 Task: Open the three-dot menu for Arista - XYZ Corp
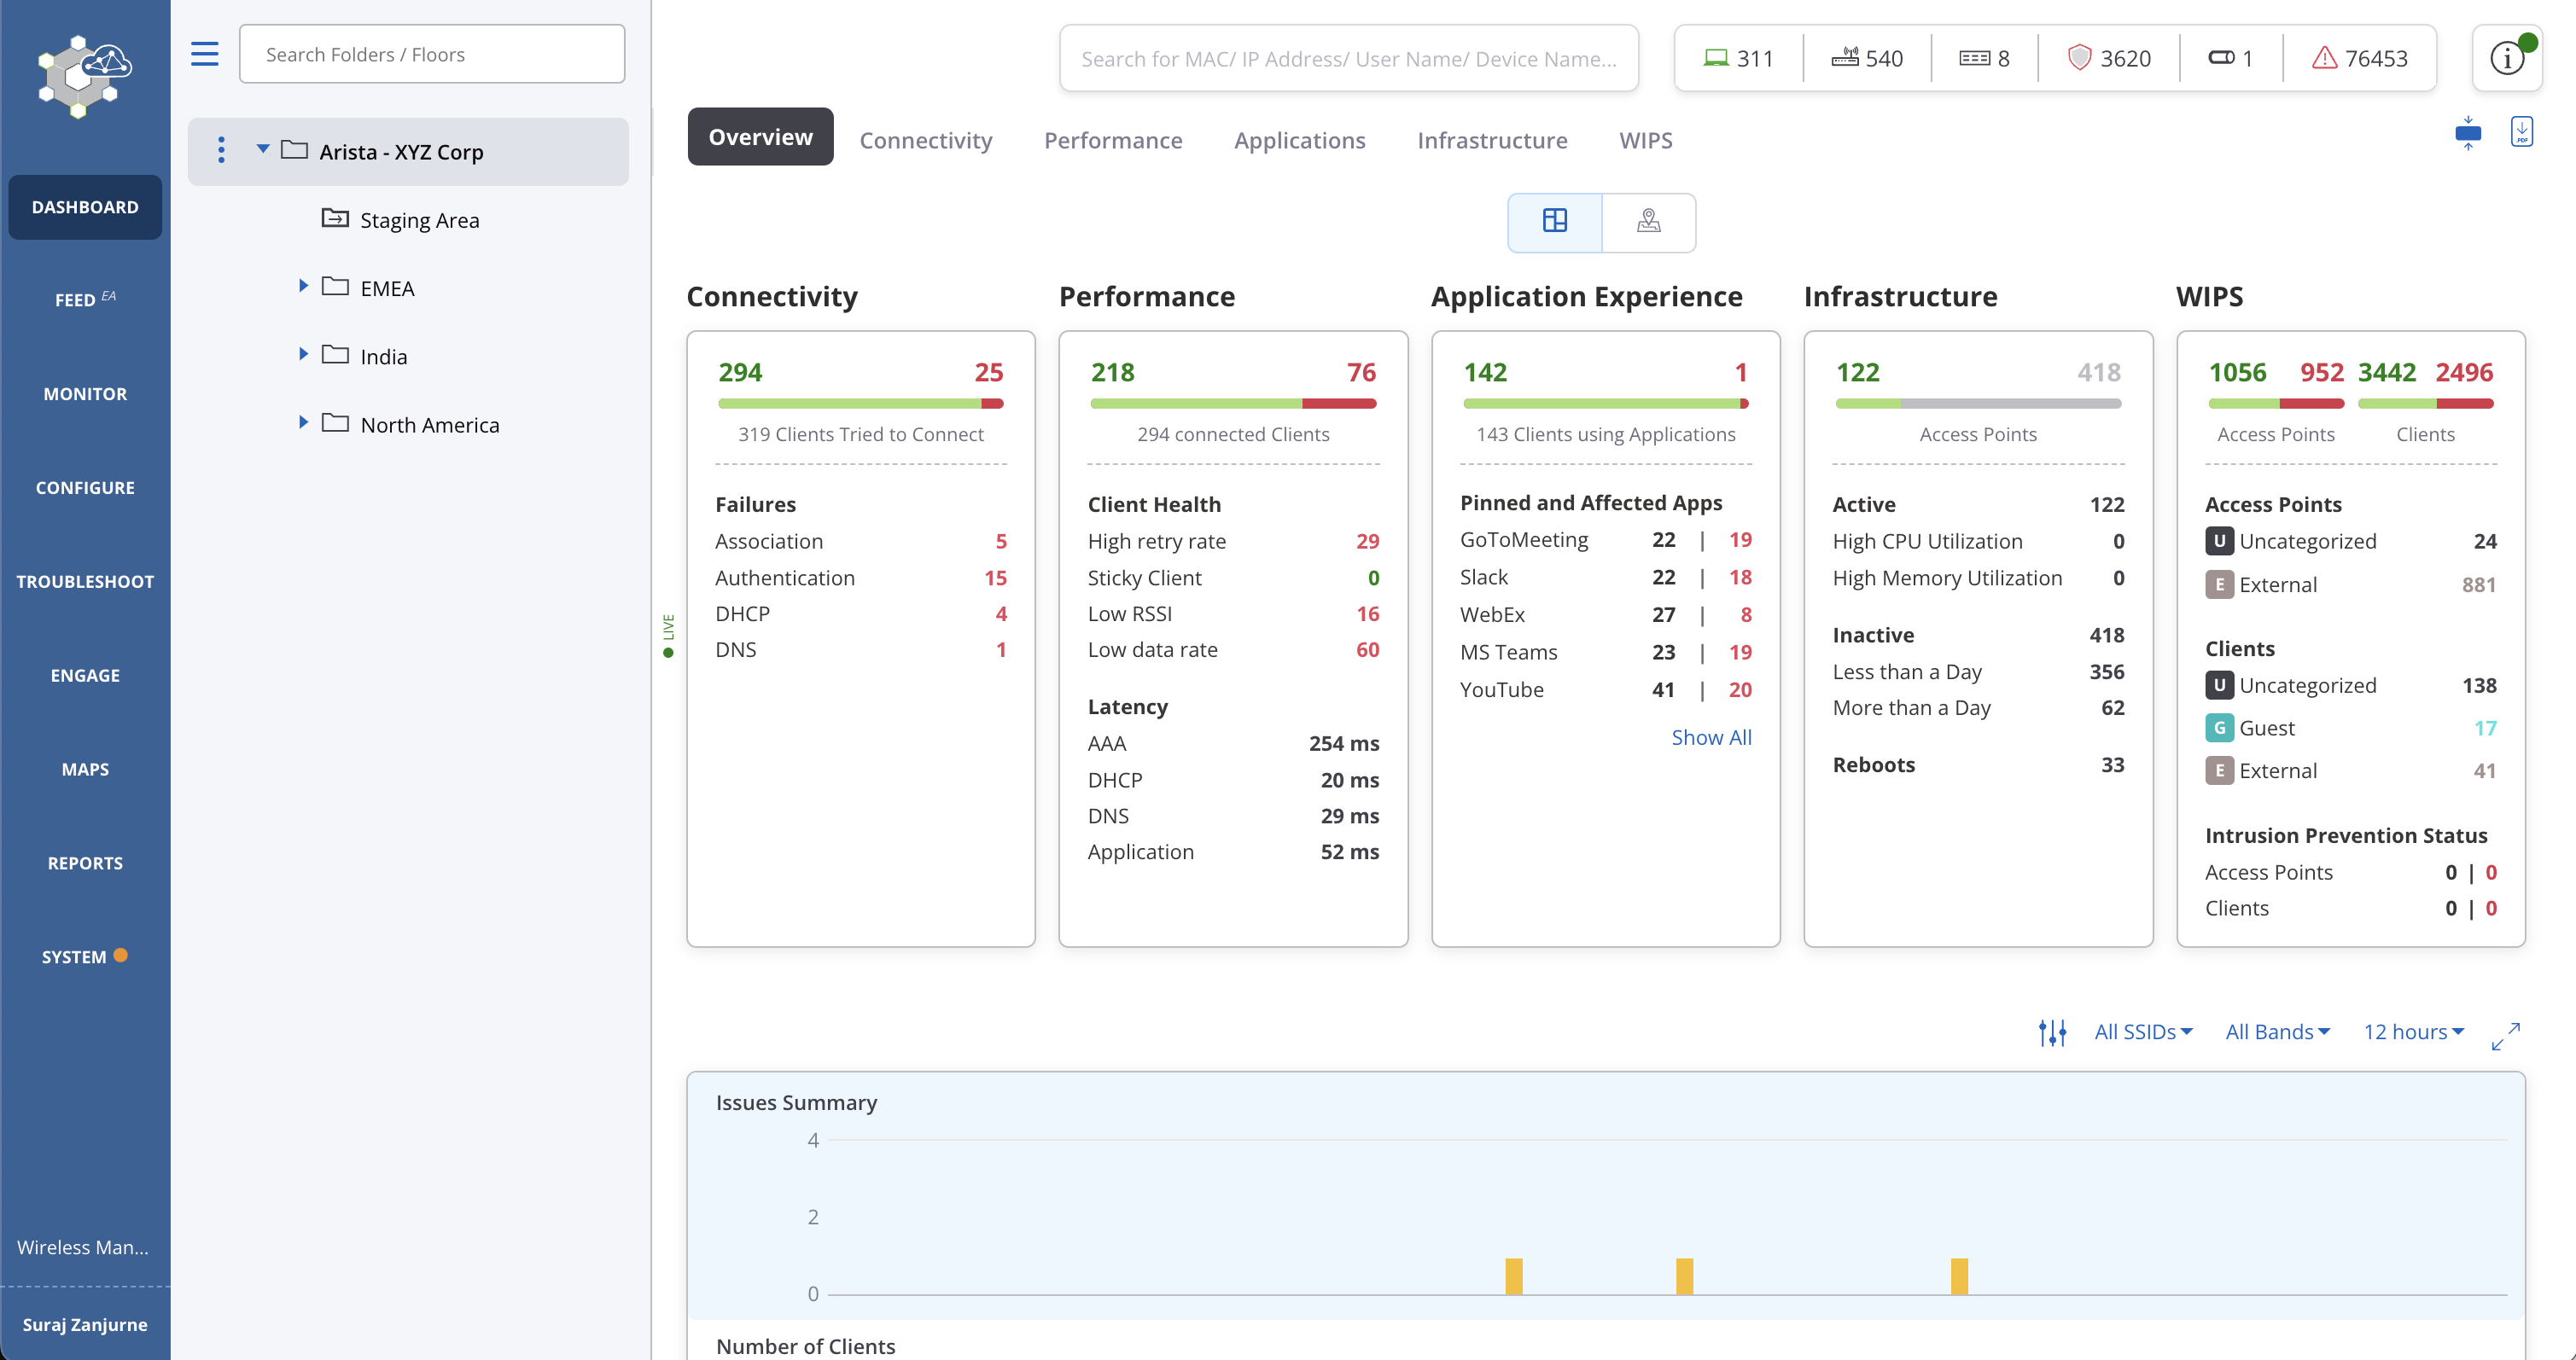pos(221,151)
